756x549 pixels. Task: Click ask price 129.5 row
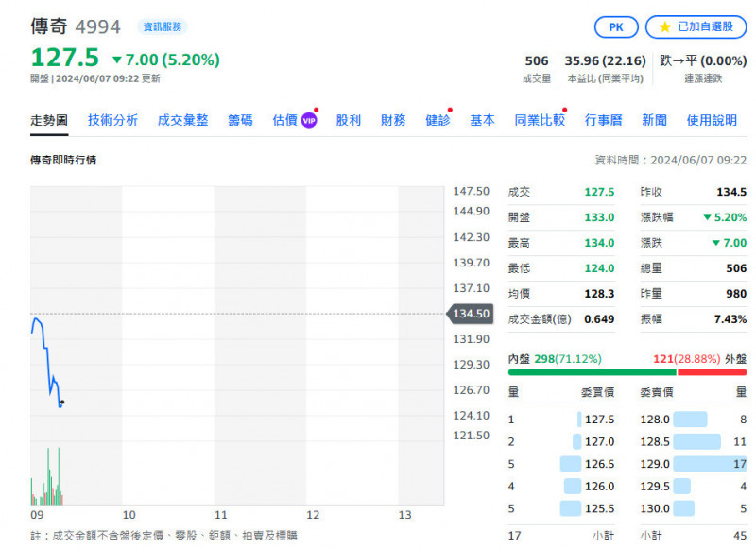pos(694,486)
